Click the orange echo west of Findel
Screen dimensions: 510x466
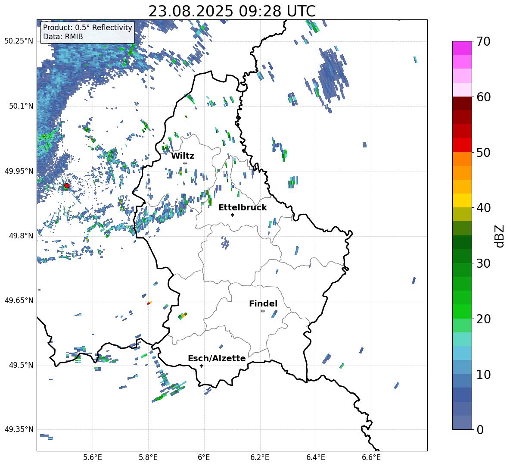click(x=183, y=316)
